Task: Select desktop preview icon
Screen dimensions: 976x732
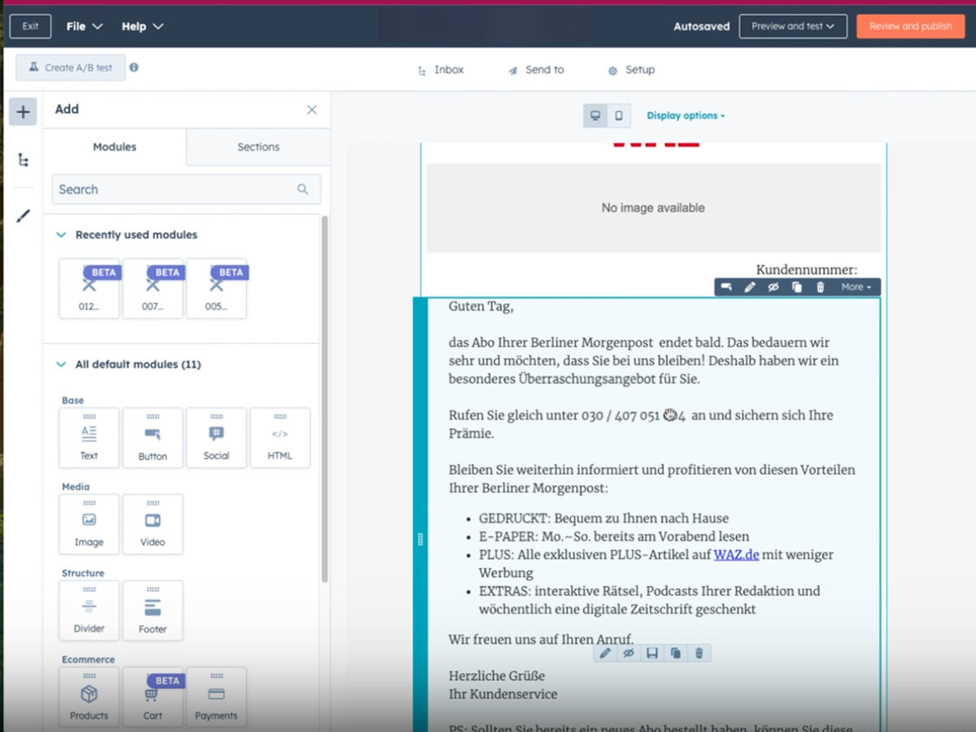Action: 595,115
